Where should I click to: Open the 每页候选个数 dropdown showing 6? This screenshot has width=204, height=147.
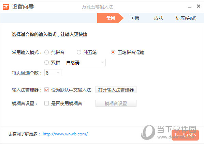coord(53,73)
